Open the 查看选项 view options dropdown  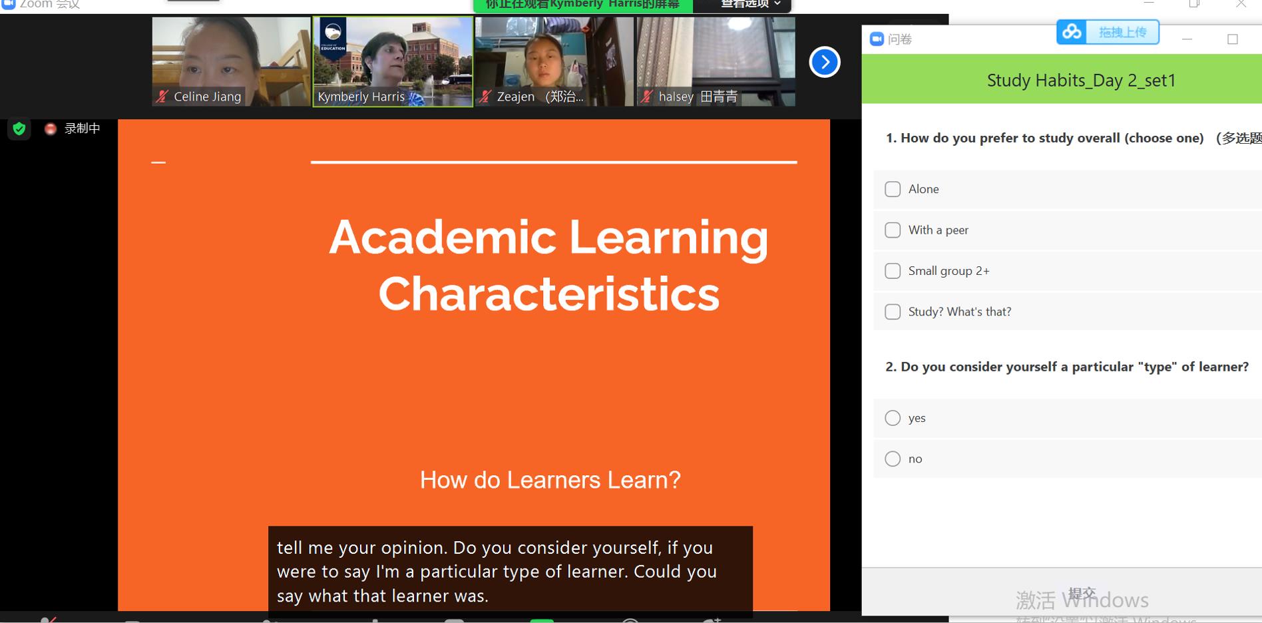750,4
